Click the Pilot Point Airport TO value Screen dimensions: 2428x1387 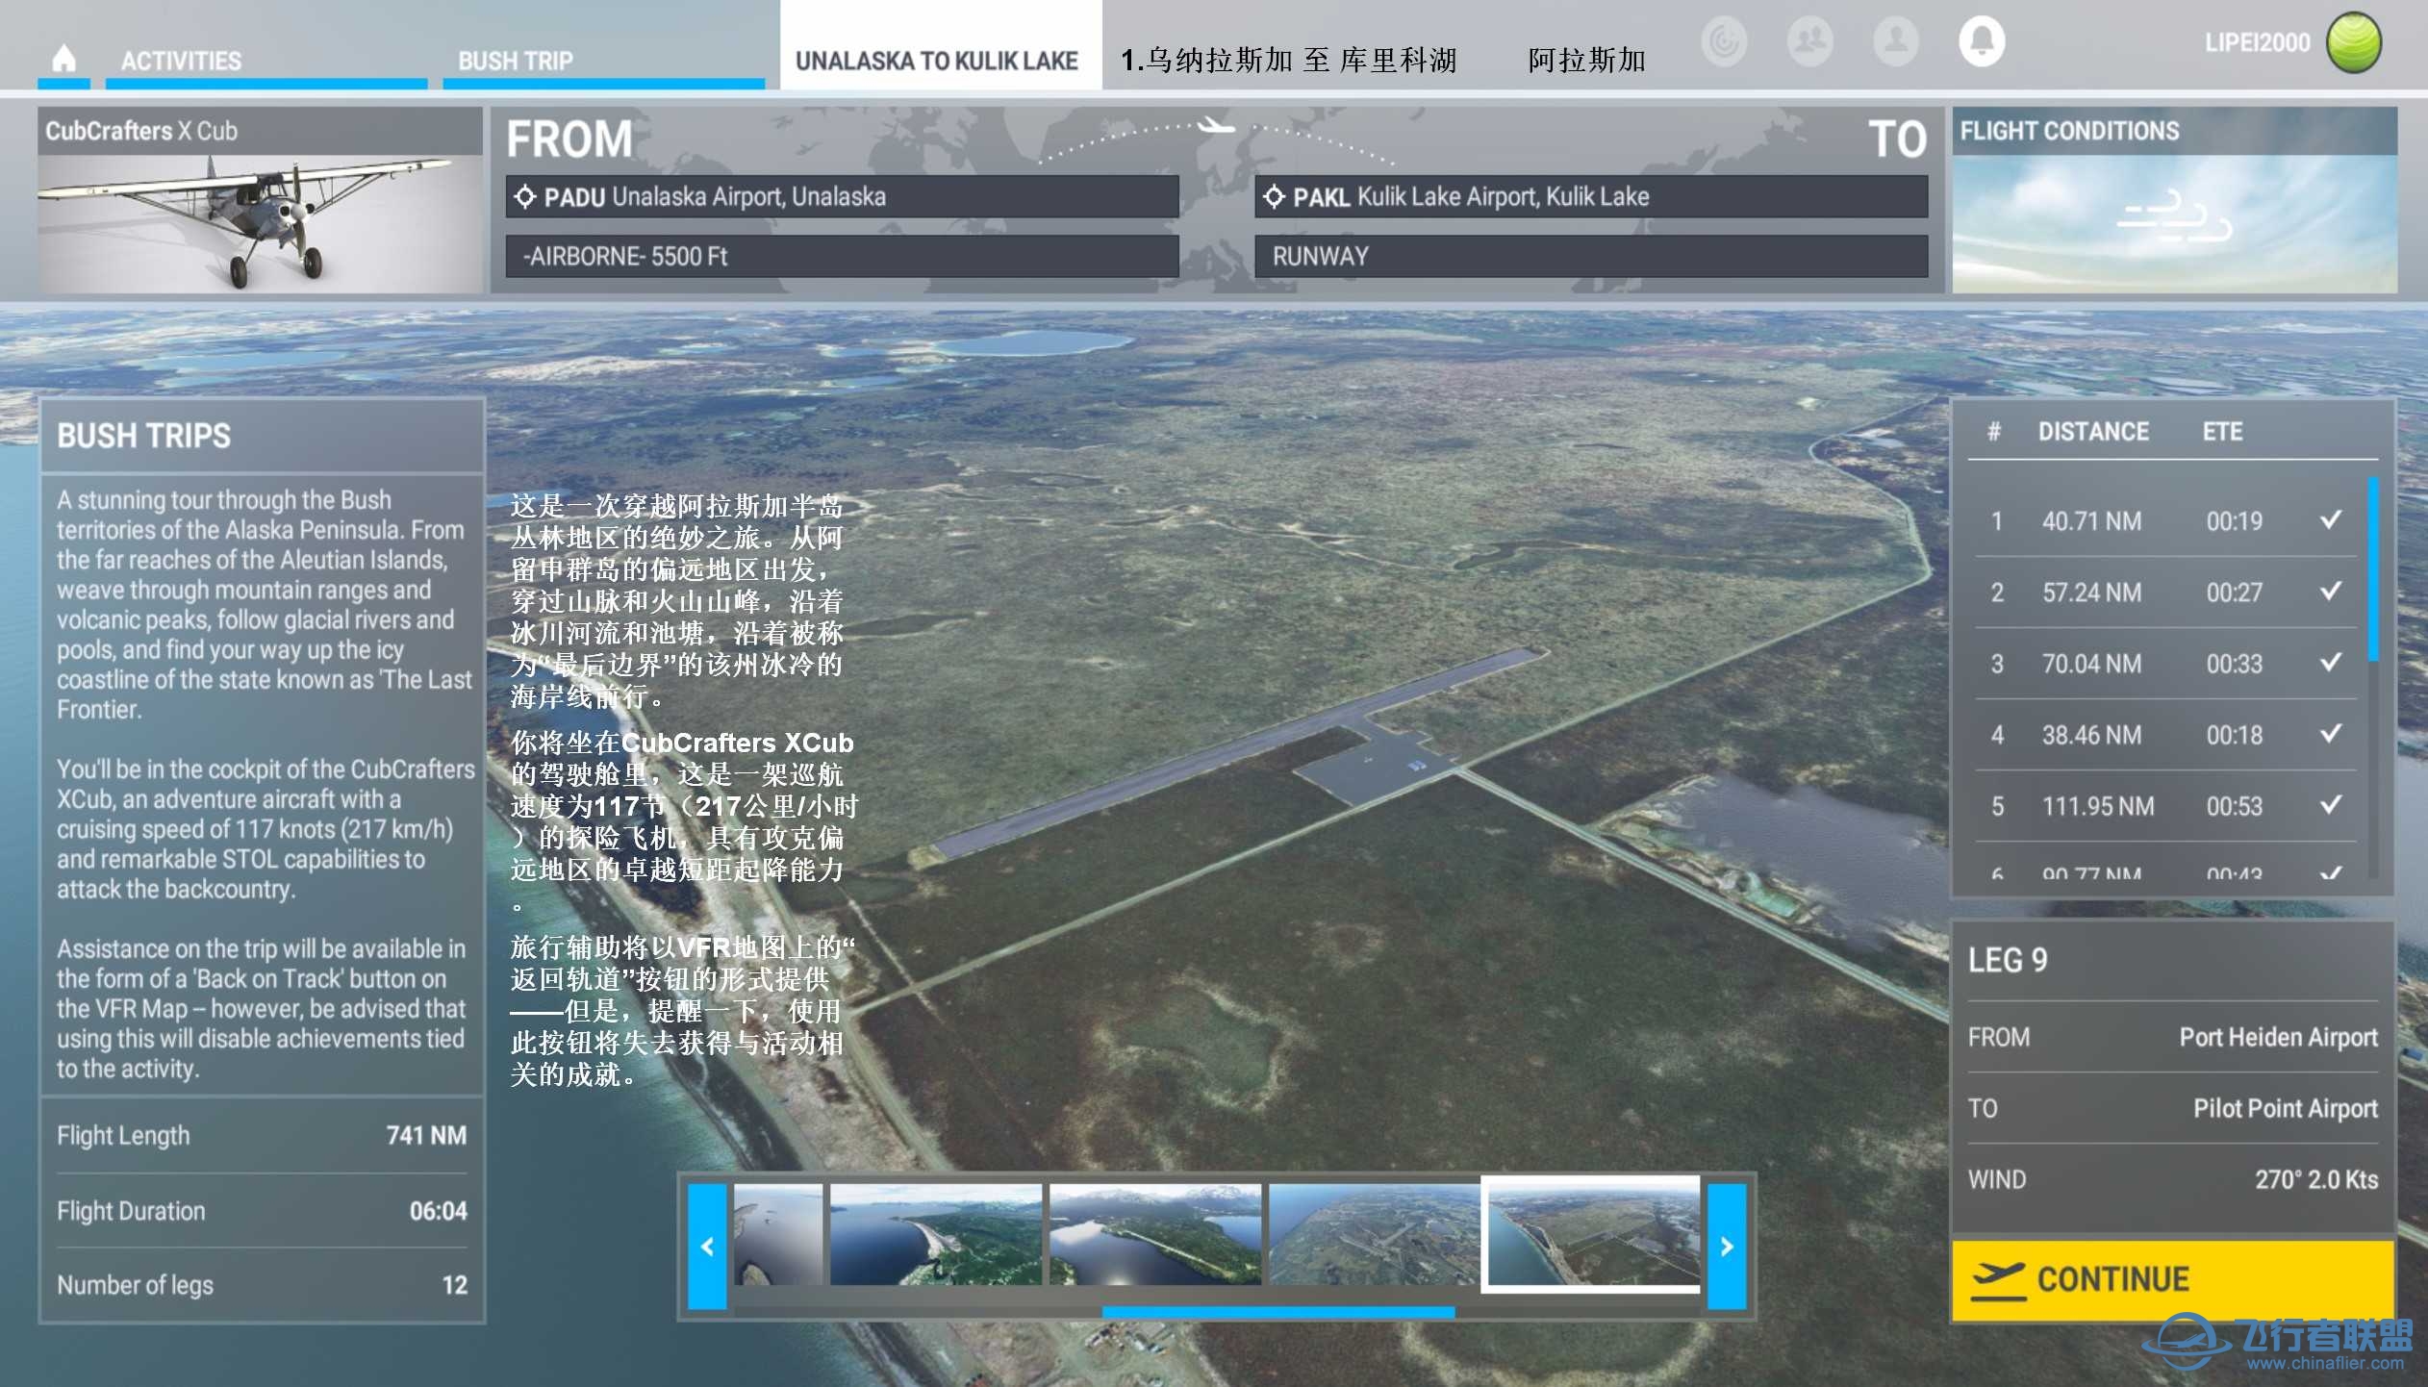(x=2285, y=1108)
